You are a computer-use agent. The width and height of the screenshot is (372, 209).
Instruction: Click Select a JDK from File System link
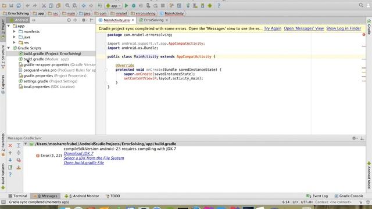click(94, 158)
